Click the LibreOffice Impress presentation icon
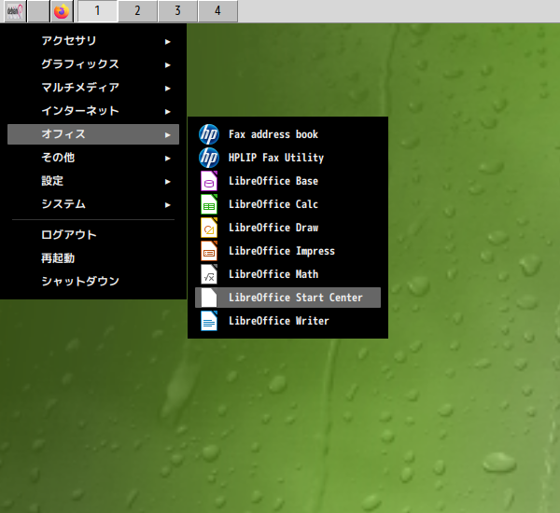Image resolution: width=560 pixels, height=513 pixels. point(209,251)
